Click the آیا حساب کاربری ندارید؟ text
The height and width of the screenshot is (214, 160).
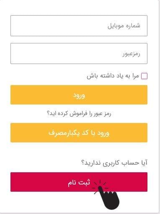tap(114, 163)
